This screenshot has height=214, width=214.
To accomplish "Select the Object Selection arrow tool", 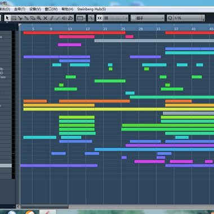I will click(7, 18).
